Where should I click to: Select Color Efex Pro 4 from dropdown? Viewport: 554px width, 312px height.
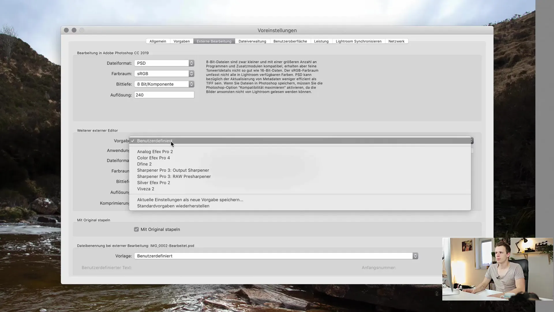click(x=153, y=157)
